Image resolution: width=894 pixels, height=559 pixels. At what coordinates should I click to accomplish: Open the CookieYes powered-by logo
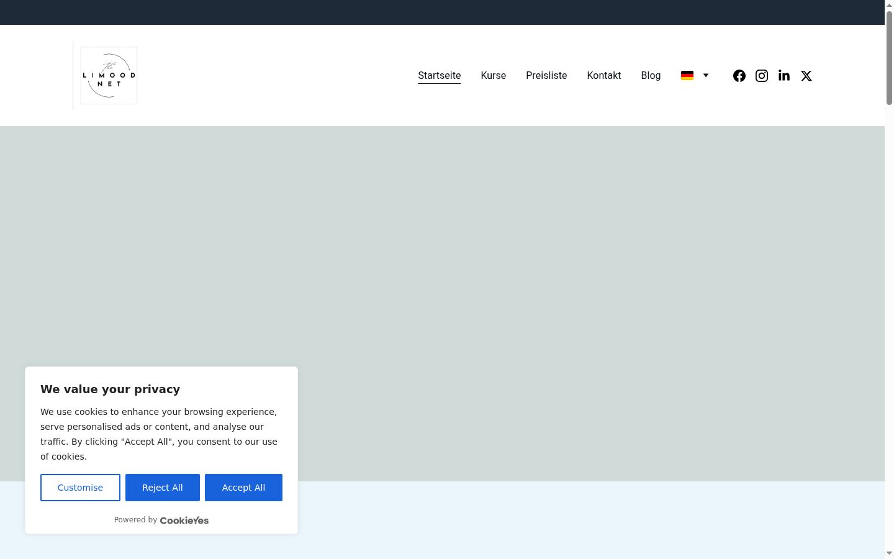(184, 520)
